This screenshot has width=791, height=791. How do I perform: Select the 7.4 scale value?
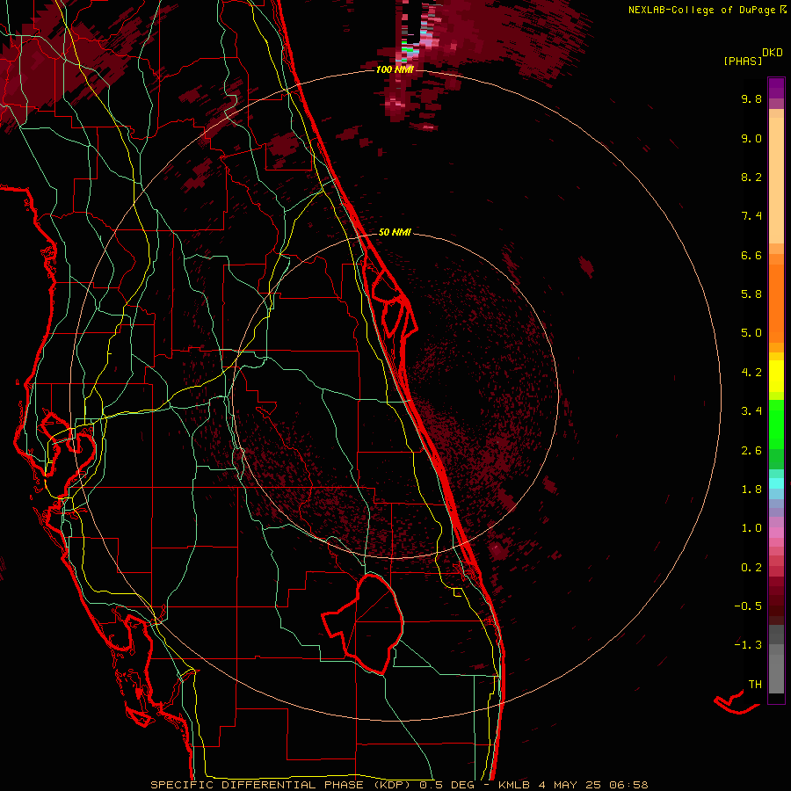[x=751, y=216]
